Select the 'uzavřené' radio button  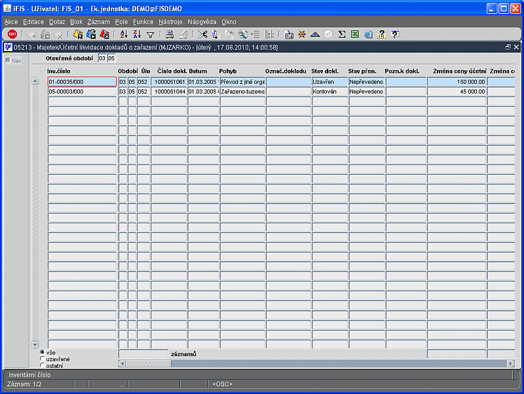[42, 359]
